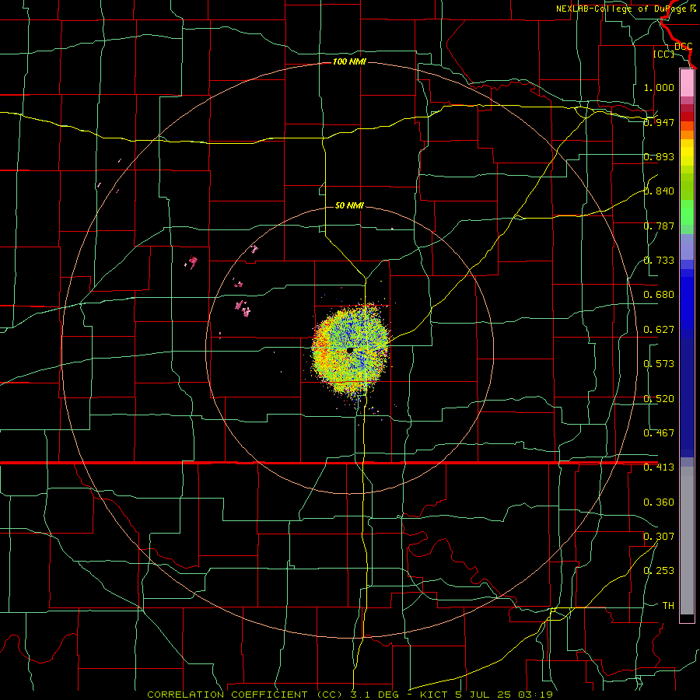Click the 0.840 value on the color scale

pyautogui.click(x=659, y=191)
